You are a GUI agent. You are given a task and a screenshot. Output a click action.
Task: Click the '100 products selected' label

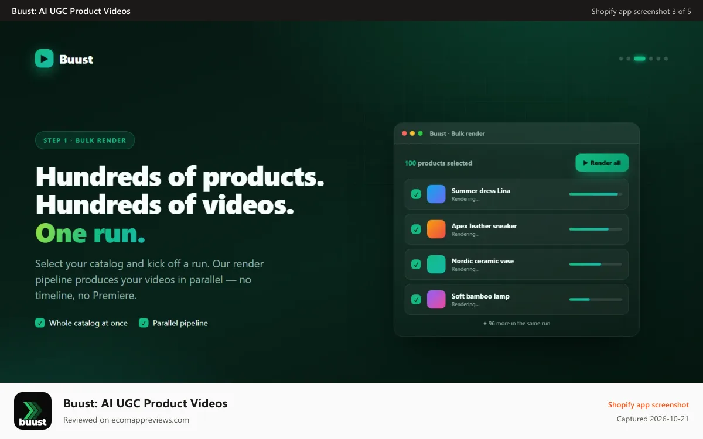tap(438, 163)
